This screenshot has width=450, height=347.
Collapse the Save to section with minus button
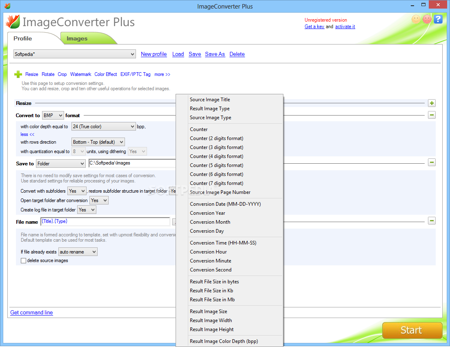[x=432, y=162]
